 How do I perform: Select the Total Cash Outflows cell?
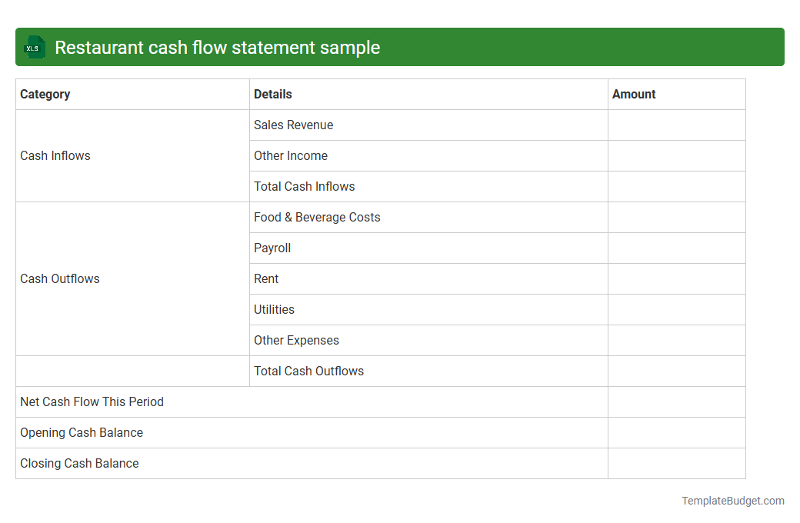[x=308, y=371]
